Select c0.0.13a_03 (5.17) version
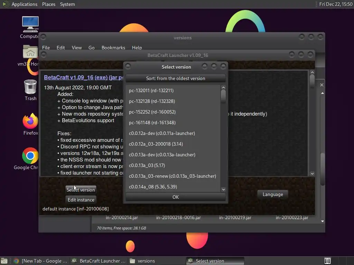Screen dimensions: 354x265 coord(173,165)
